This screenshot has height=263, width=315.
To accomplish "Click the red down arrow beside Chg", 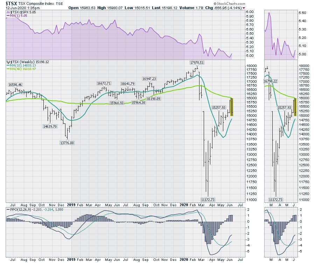I will click(x=244, y=7).
